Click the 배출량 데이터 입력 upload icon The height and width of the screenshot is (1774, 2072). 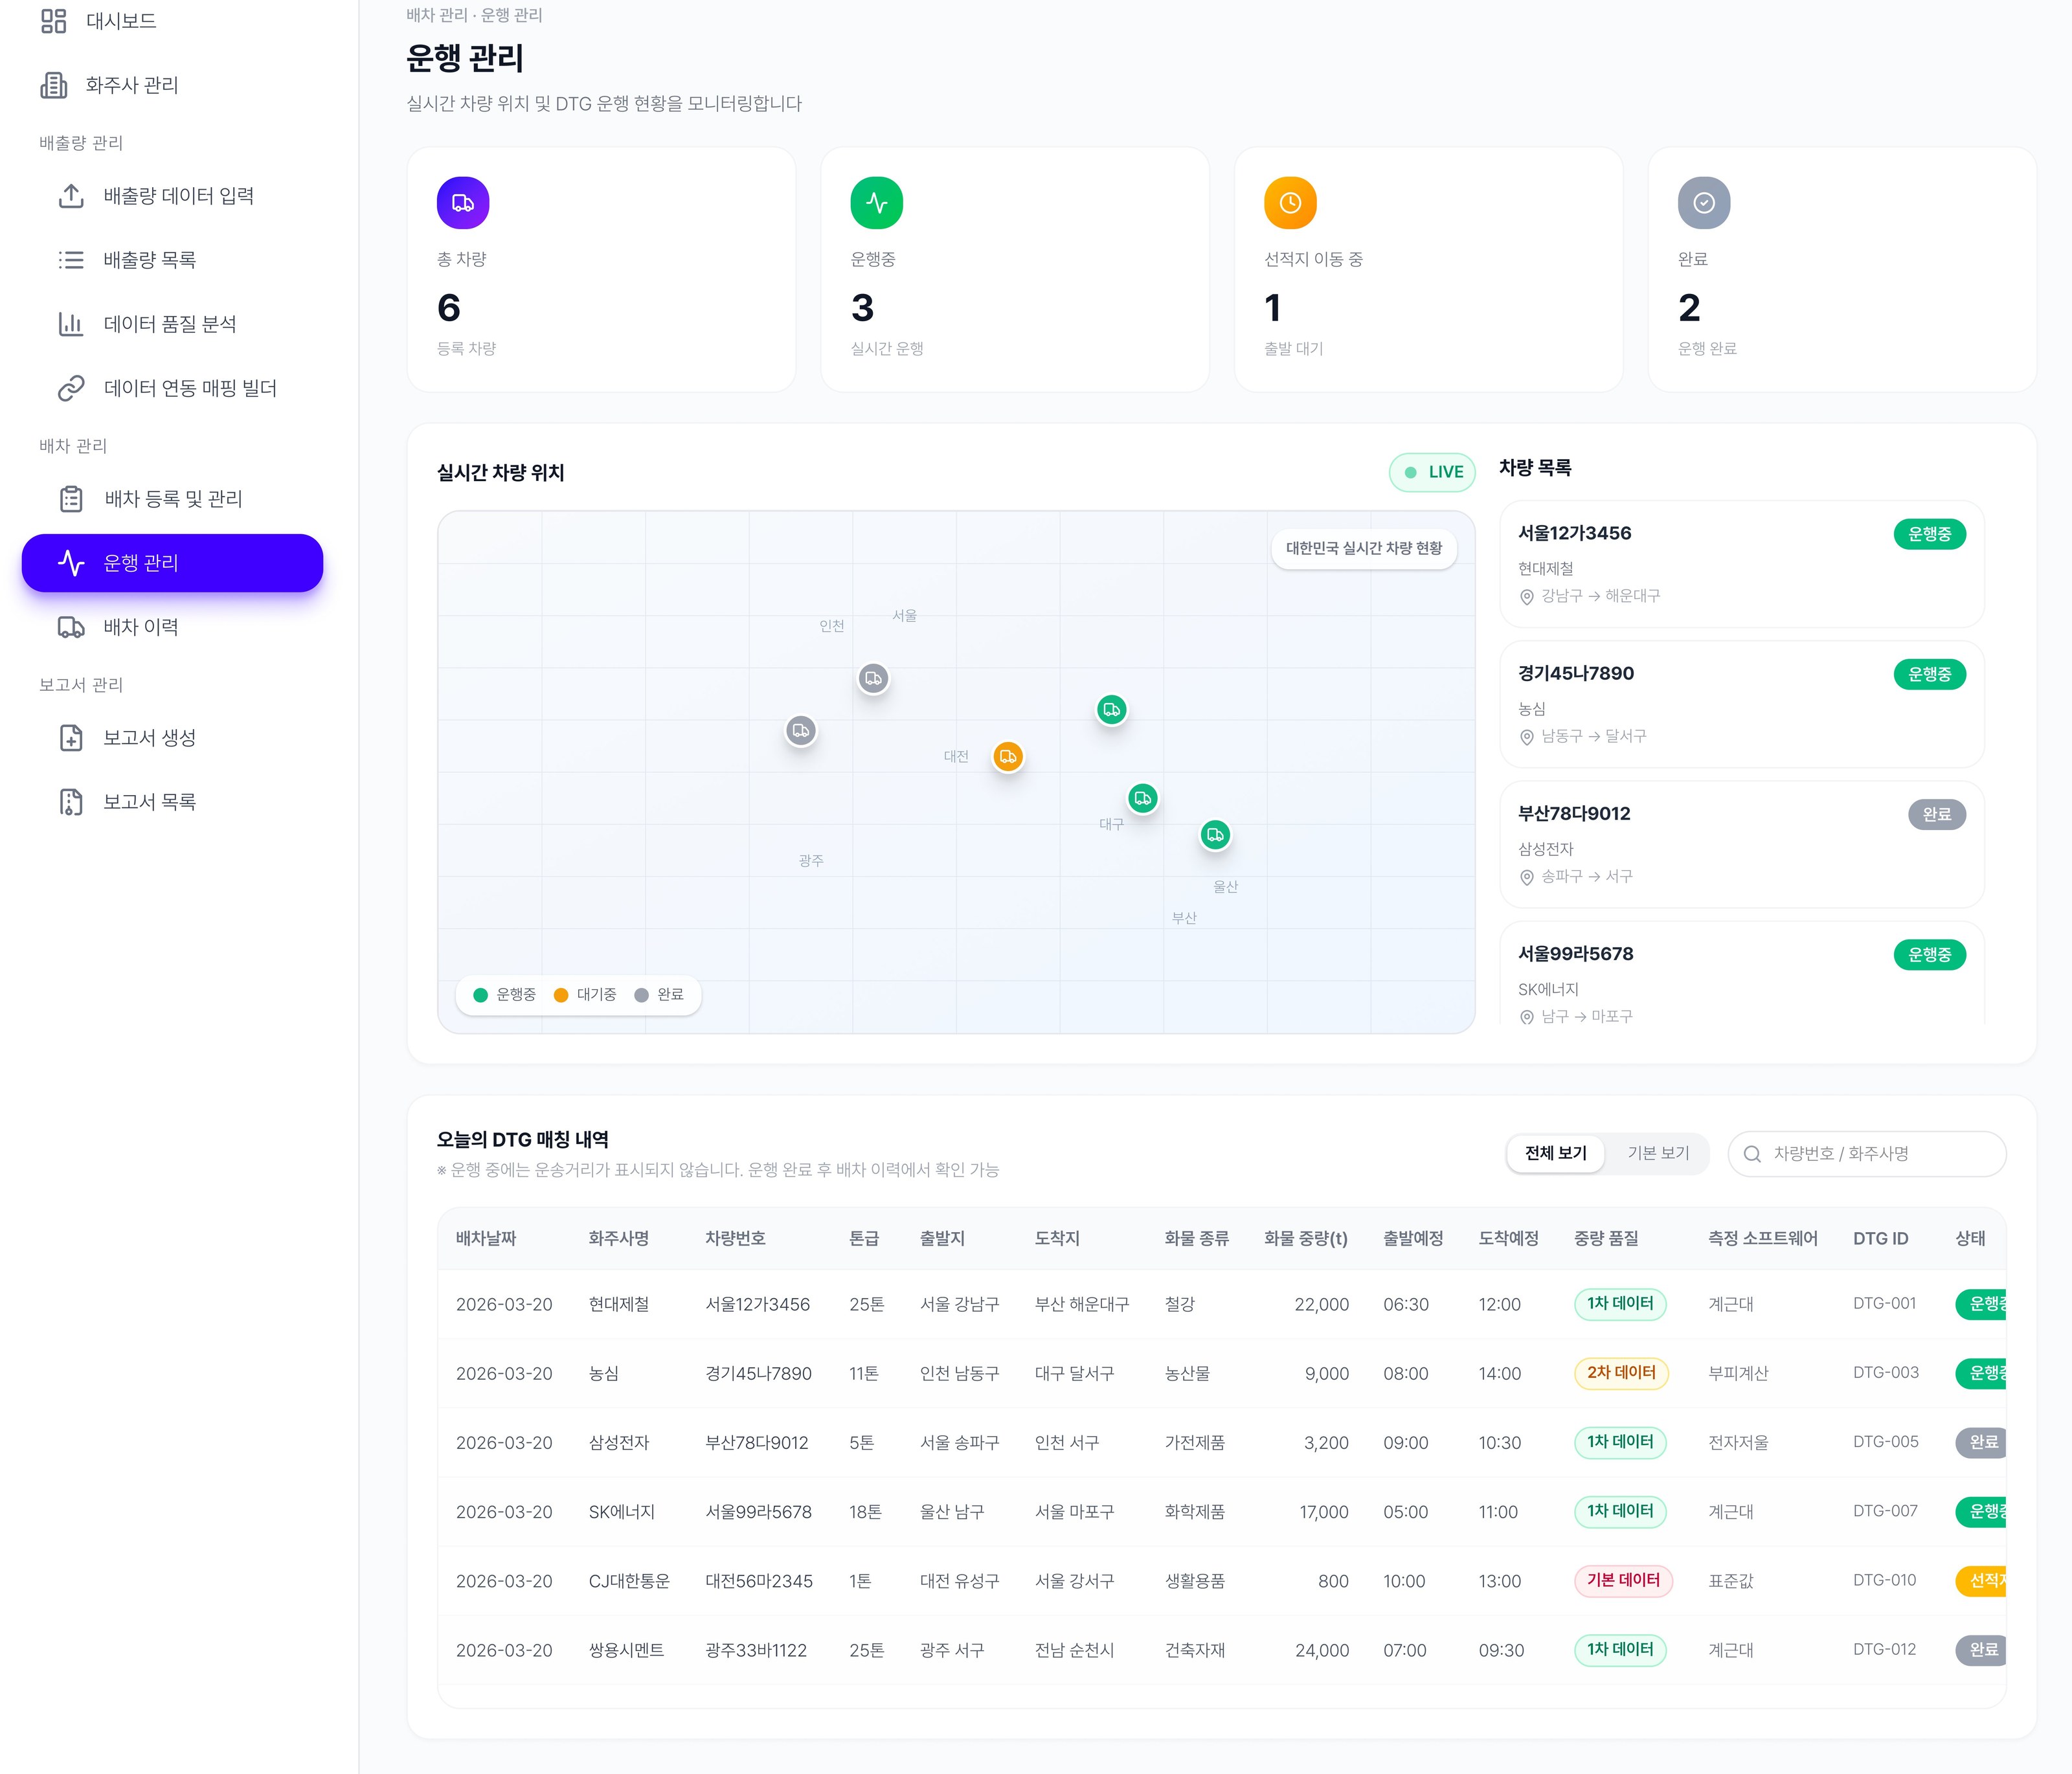coord(71,196)
